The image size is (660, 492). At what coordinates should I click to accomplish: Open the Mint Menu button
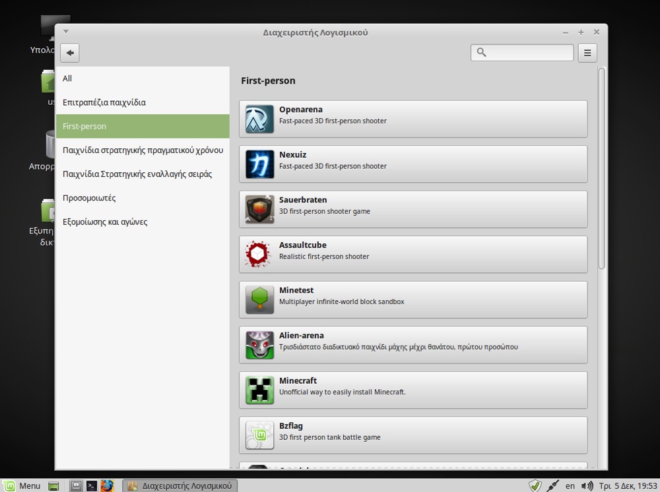coord(22,485)
